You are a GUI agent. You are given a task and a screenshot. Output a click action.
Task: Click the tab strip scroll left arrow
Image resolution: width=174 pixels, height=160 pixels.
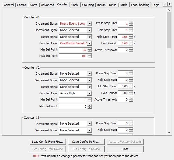[165, 4]
